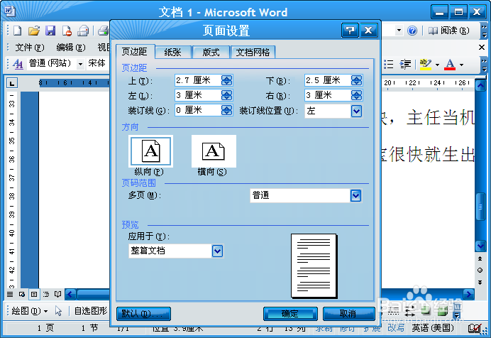Click the dialog help question mark button
491x338 pixels.
tap(350, 31)
